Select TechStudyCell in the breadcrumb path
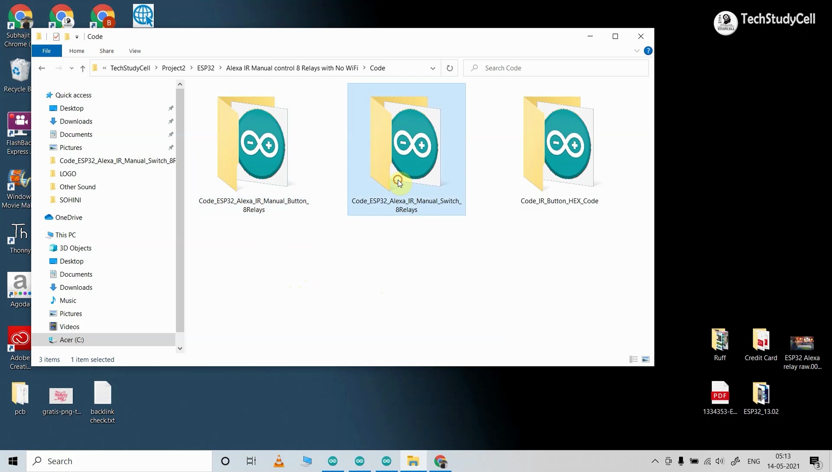This screenshot has height=472, width=832. [130, 68]
